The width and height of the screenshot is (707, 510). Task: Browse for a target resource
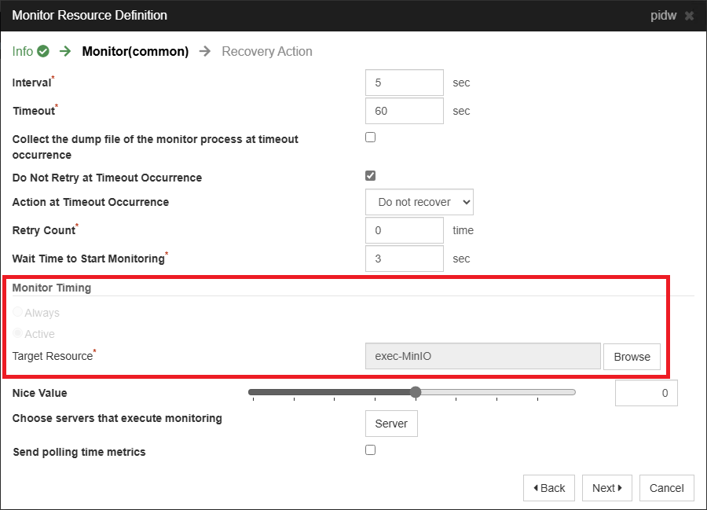tap(632, 357)
